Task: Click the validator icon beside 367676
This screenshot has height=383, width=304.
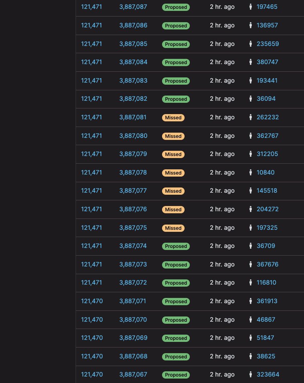Action: pyautogui.click(x=251, y=264)
